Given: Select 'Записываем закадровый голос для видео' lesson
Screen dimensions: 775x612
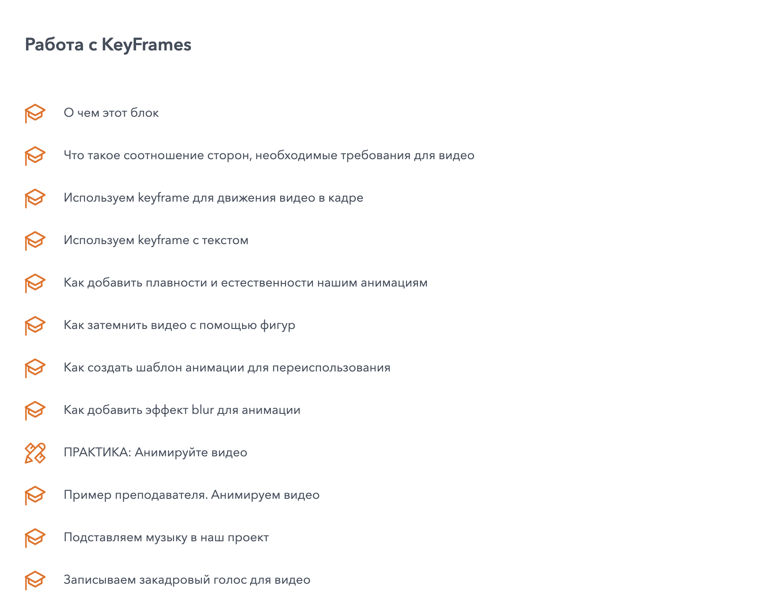Looking at the screenshot, I should [187, 580].
